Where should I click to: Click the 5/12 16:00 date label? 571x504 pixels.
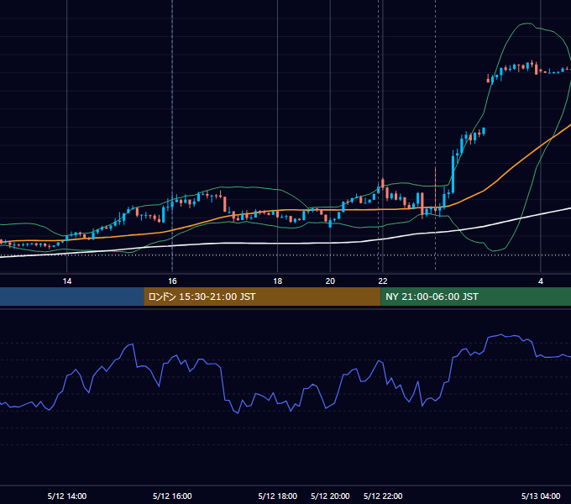tap(172, 496)
